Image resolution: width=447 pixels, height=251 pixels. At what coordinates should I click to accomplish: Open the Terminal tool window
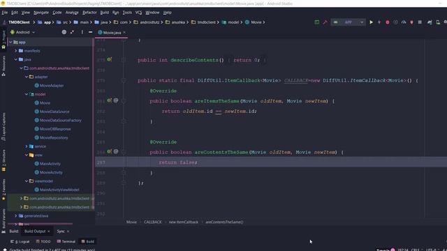pos(66,241)
